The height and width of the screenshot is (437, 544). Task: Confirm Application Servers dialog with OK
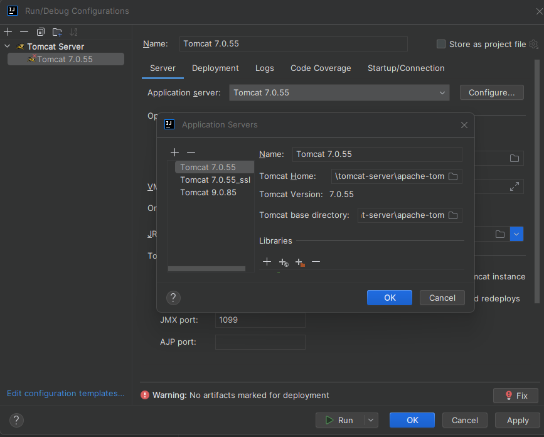click(x=389, y=298)
